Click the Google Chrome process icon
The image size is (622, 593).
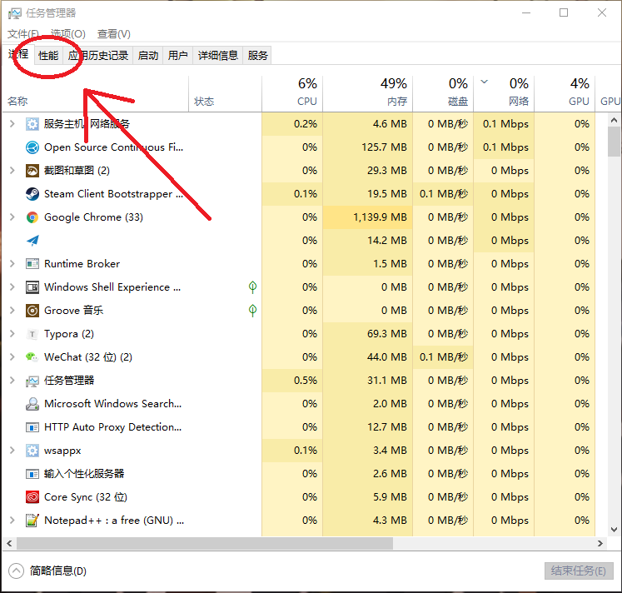(x=32, y=217)
